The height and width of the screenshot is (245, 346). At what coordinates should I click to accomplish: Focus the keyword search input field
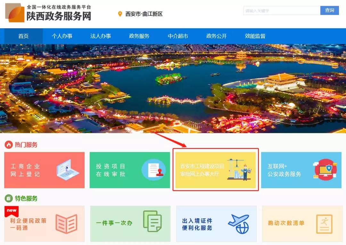coord(281,11)
